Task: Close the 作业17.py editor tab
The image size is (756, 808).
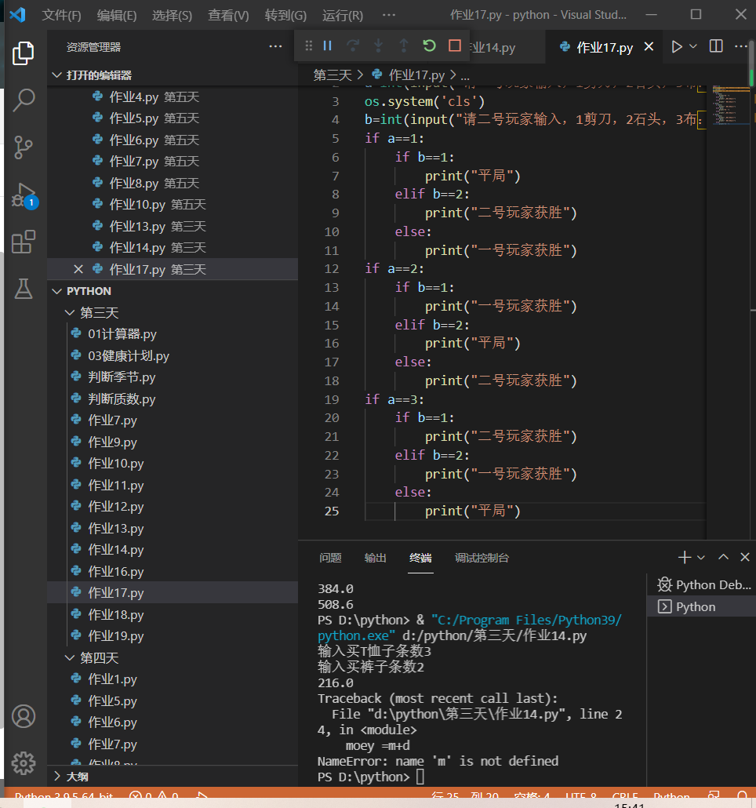Action: pyautogui.click(x=649, y=47)
